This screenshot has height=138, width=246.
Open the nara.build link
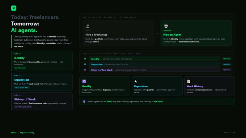pos(229,133)
